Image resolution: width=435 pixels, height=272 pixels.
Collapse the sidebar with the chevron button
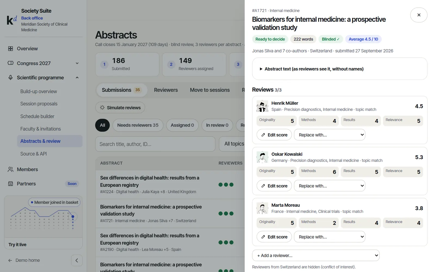point(77,260)
